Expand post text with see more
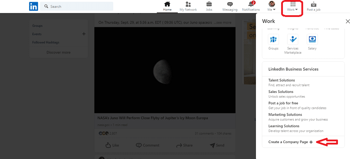The image size is (350, 159). click(222, 22)
